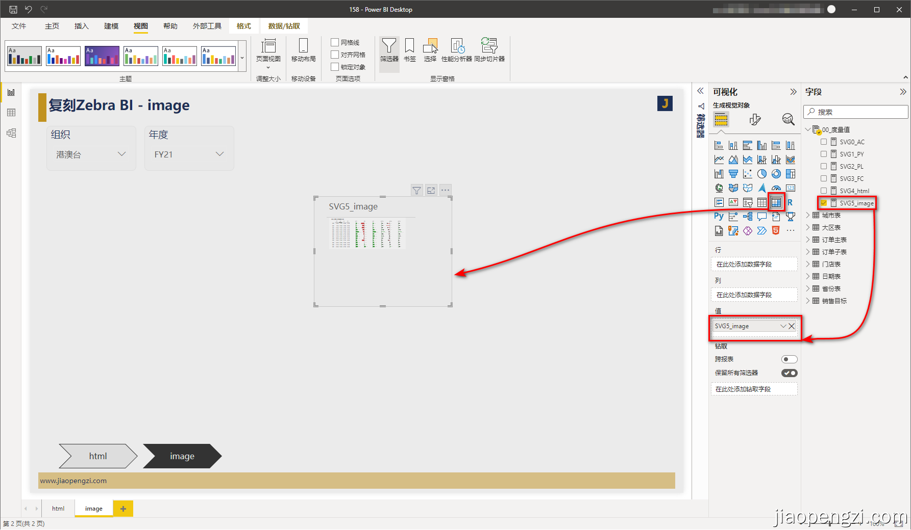The width and height of the screenshot is (911, 530).
Task: Open the Bookmarks pane
Action: (x=409, y=50)
